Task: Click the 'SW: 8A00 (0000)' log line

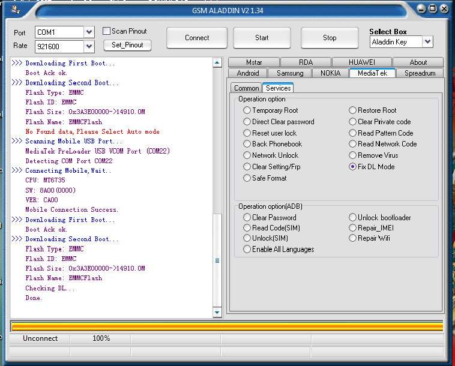Action: (x=50, y=190)
